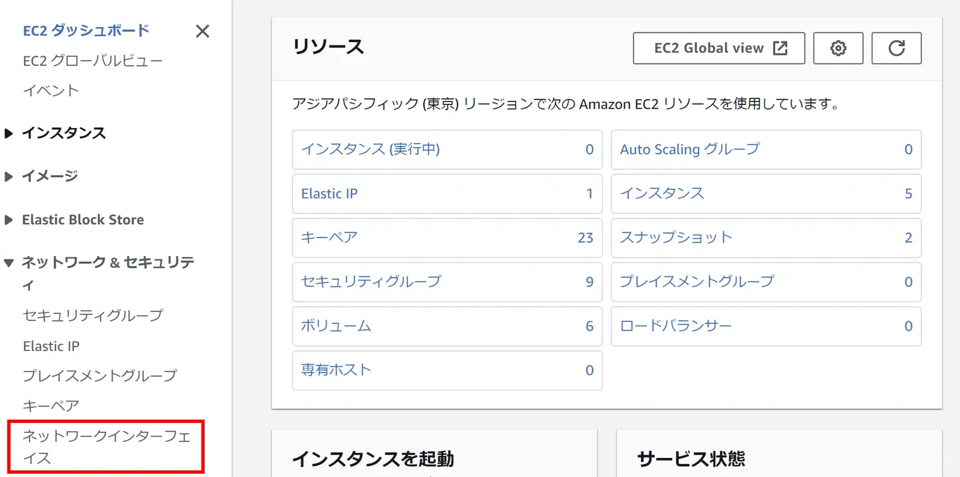Refresh the resources panel
960x477 pixels.
(896, 48)
